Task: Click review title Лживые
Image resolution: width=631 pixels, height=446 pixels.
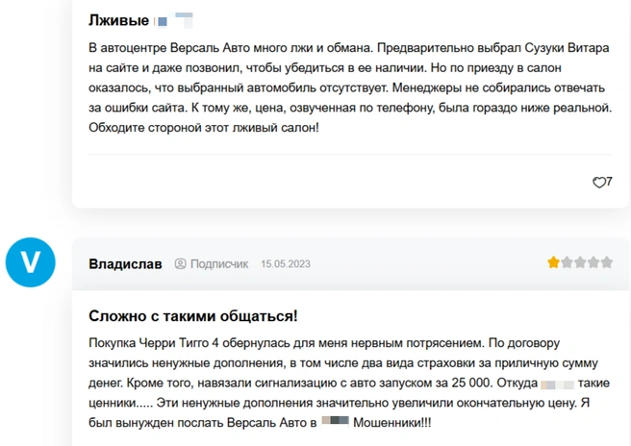Action: pyautogui.click(x=118, y=20)
